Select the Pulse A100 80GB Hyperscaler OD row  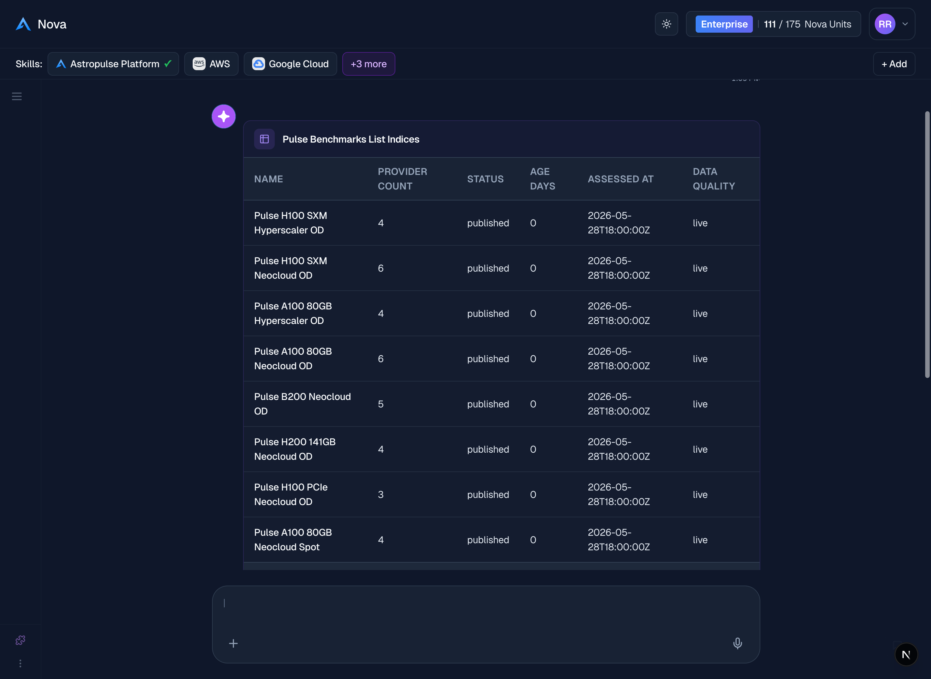pyautogui.click(x=501, y=313)
